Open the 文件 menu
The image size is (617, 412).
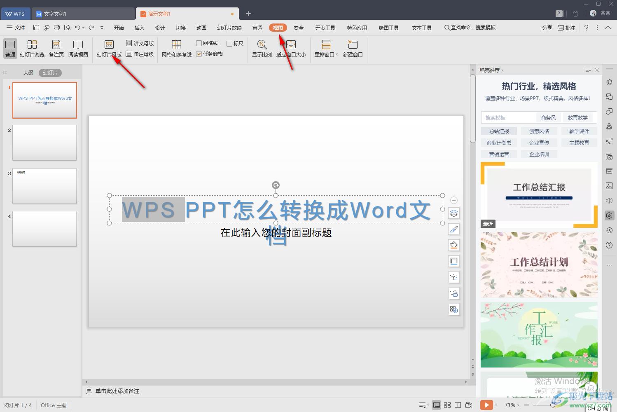pos(16,28)
